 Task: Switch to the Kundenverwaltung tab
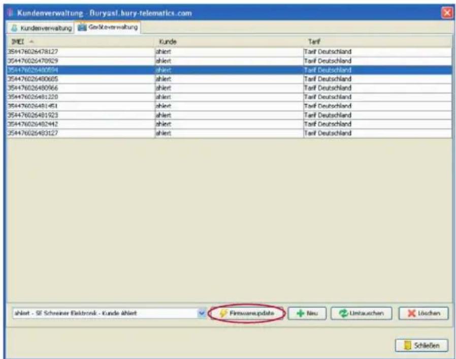[41, 28]
